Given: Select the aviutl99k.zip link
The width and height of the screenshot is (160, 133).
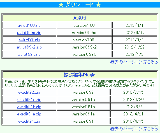Looking at the screenshot, I should [29, 54].
